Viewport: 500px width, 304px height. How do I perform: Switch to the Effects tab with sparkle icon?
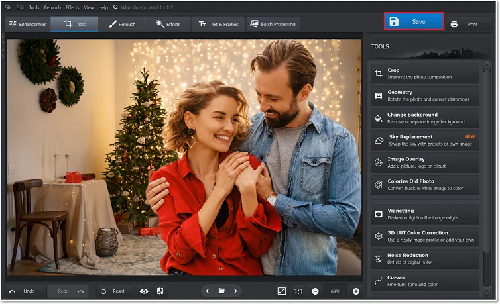coord(168,24)
